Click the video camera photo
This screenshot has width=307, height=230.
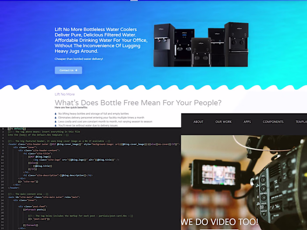tap(244, 182)
